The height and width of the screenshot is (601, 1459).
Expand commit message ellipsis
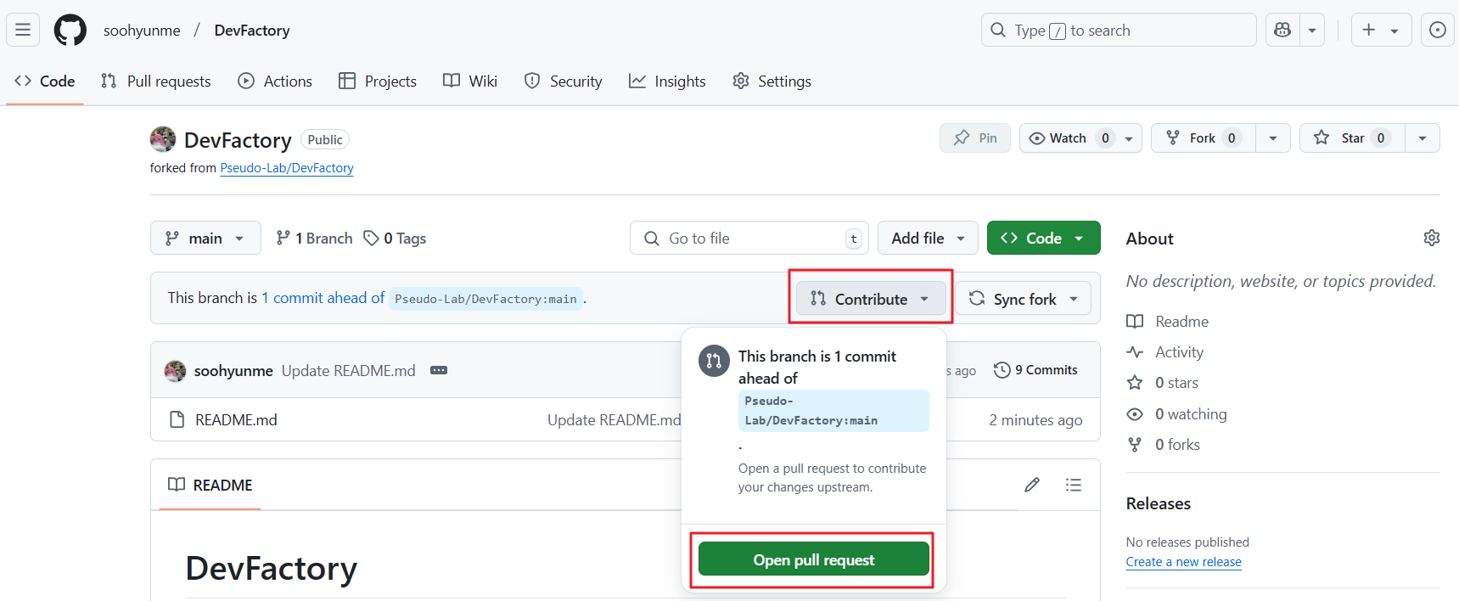pos(439,370)
